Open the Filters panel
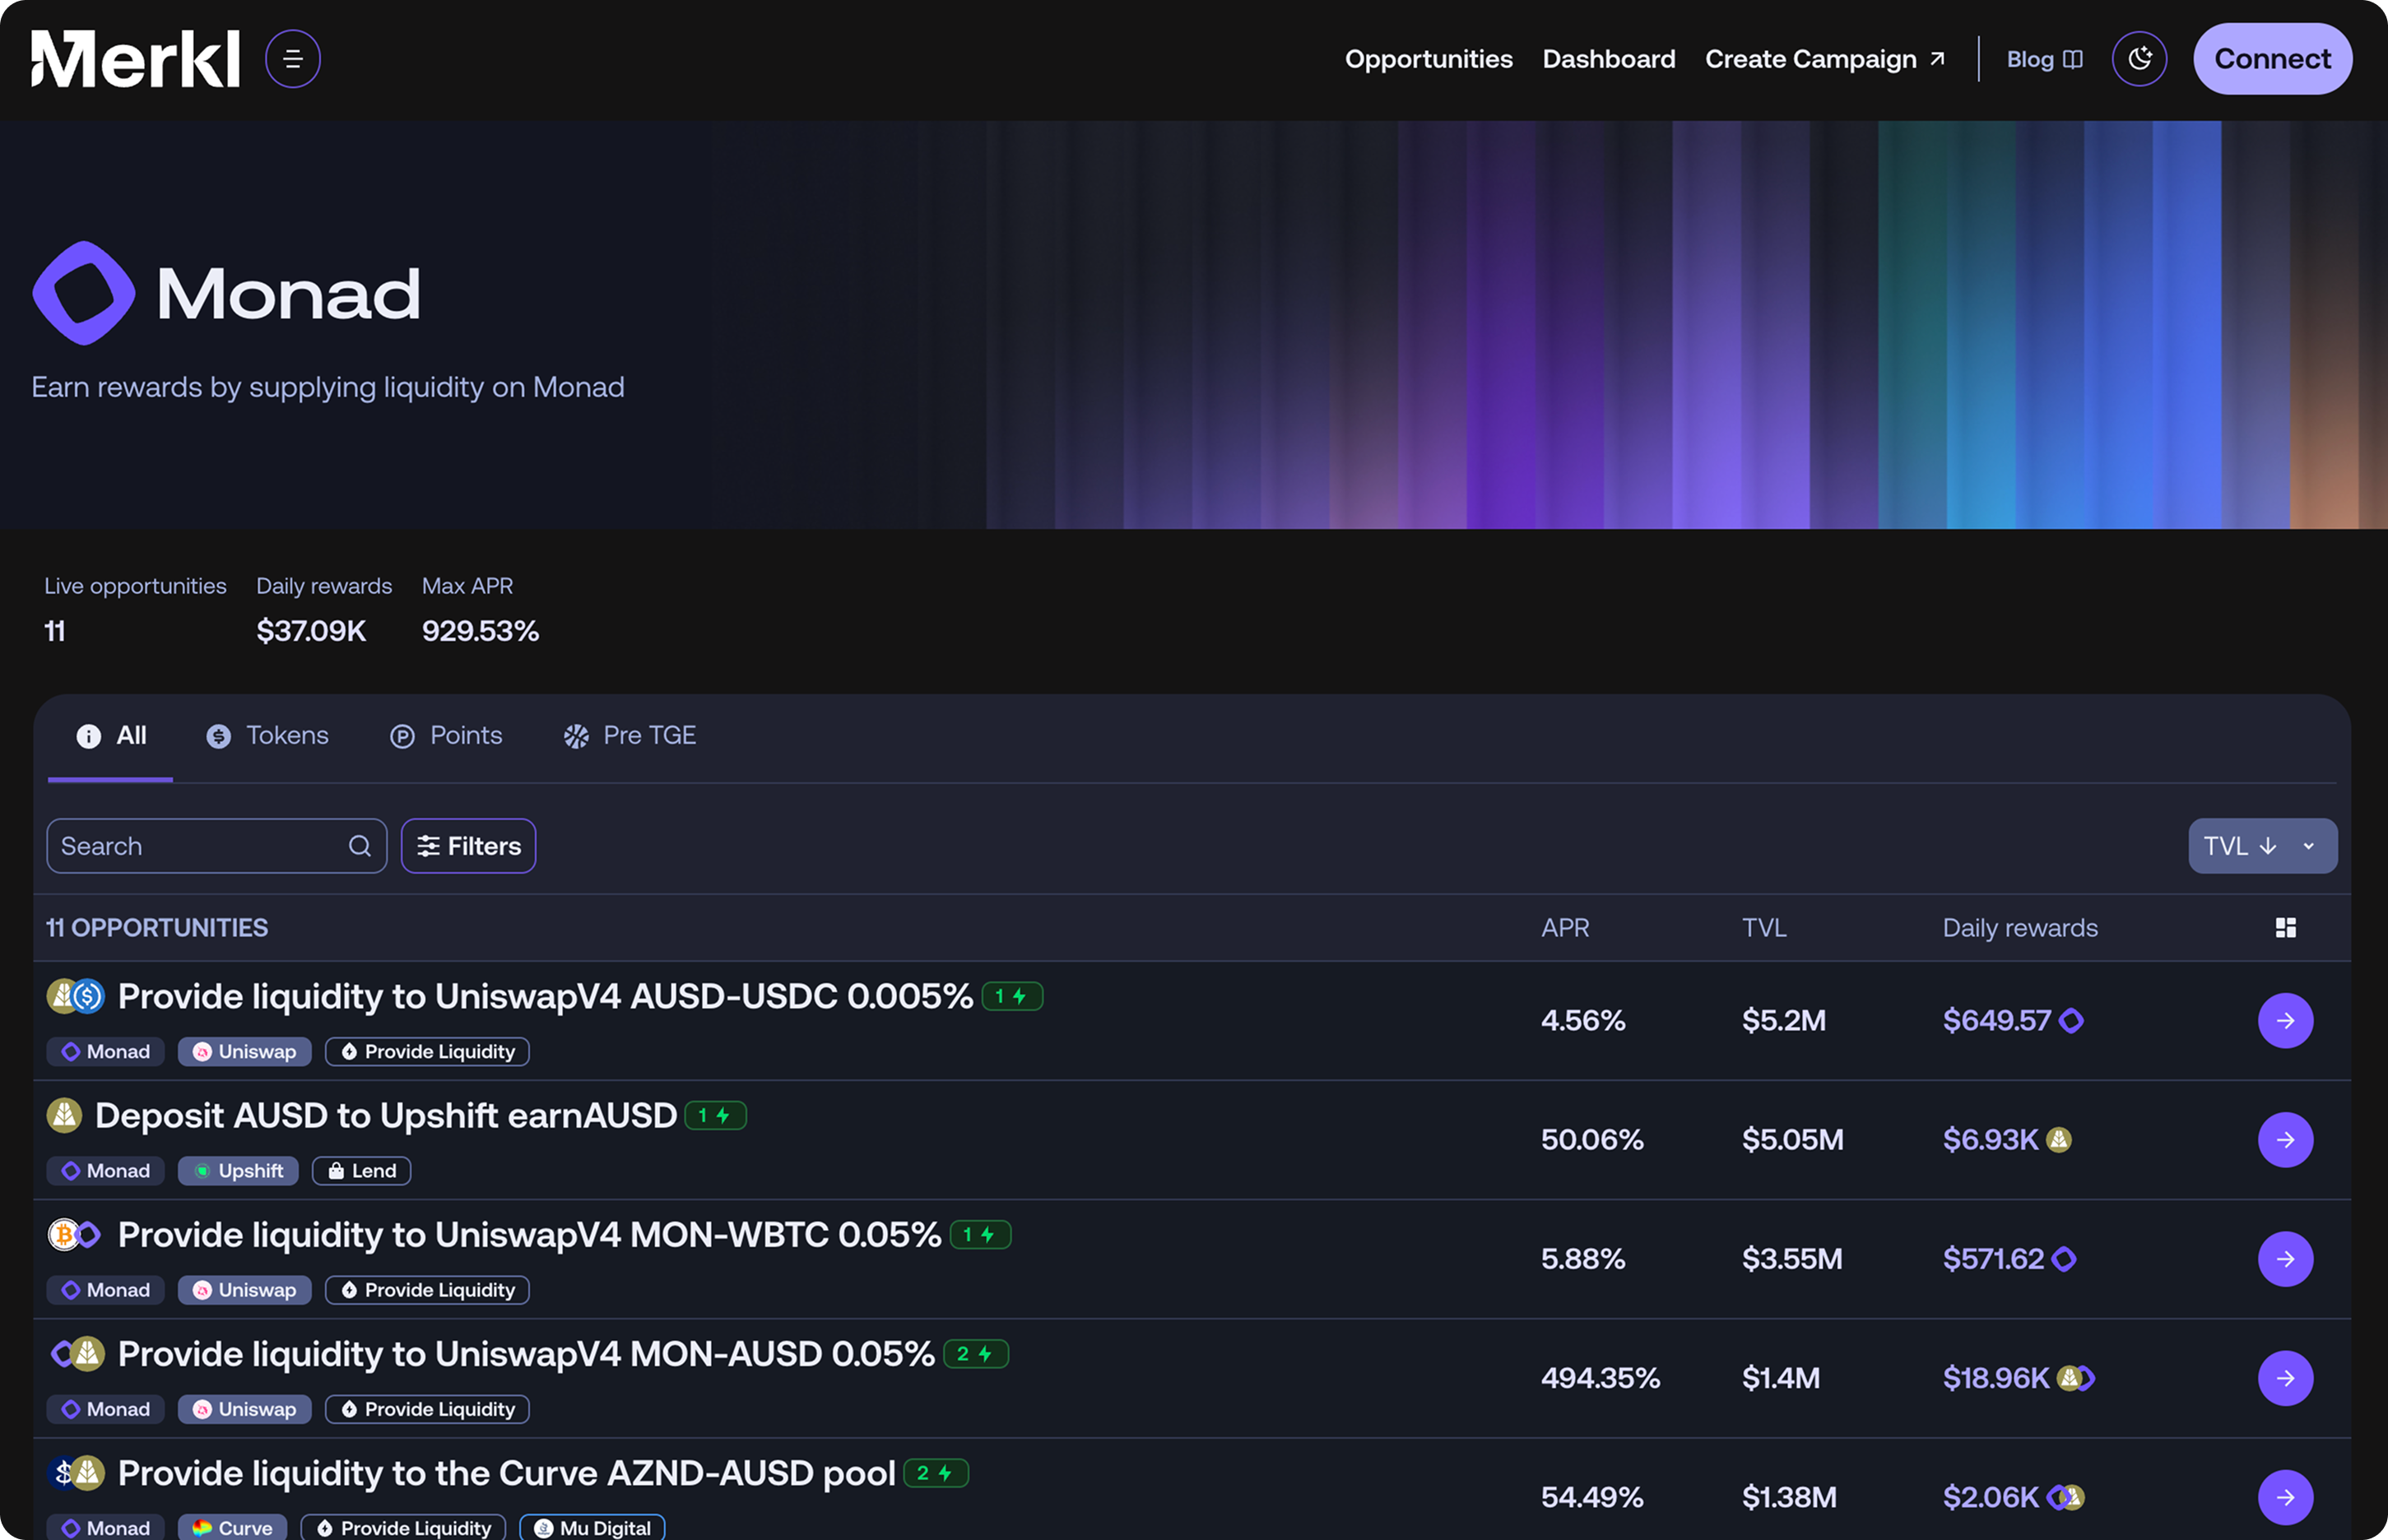 (x=468, y=846)
